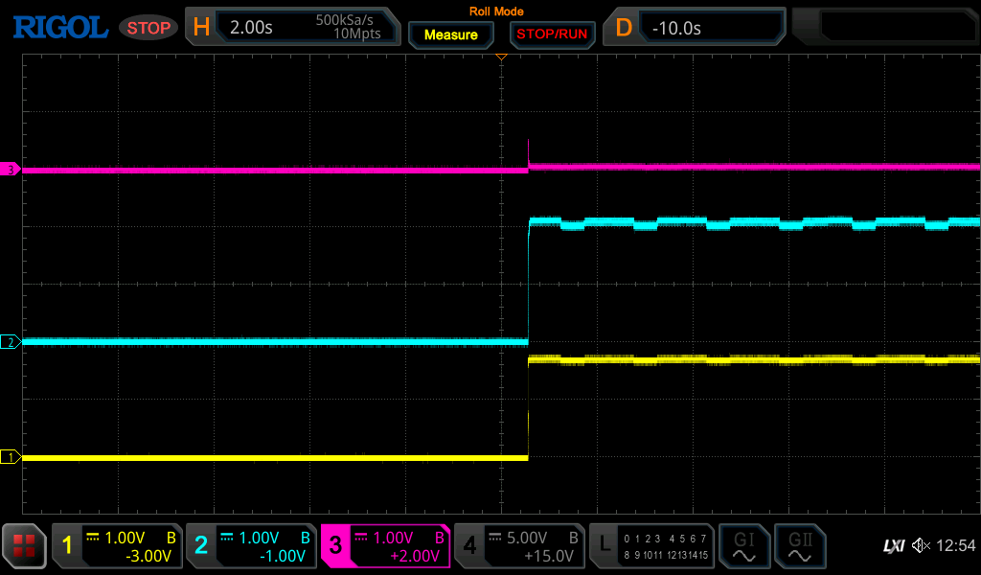981x575 pixels.
Task: Click the STOP acquisition status indicator
Action: (x=148, y=28)
